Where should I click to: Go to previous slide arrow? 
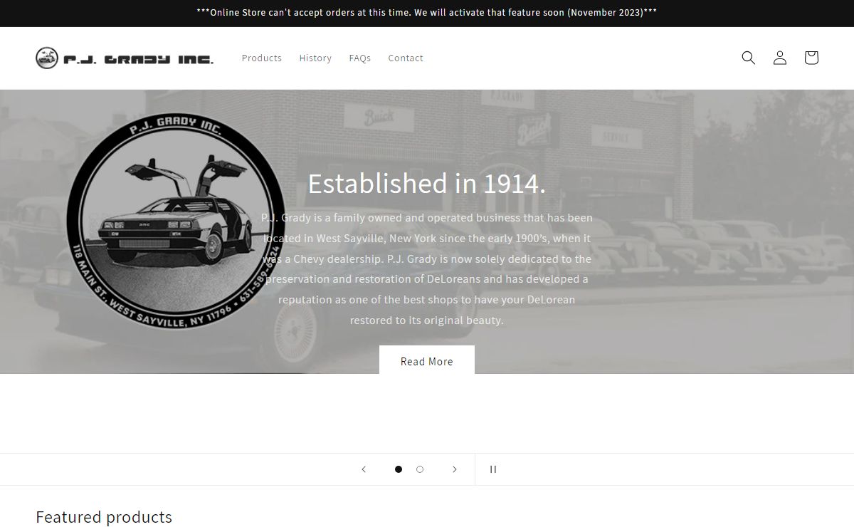(364, 469)
